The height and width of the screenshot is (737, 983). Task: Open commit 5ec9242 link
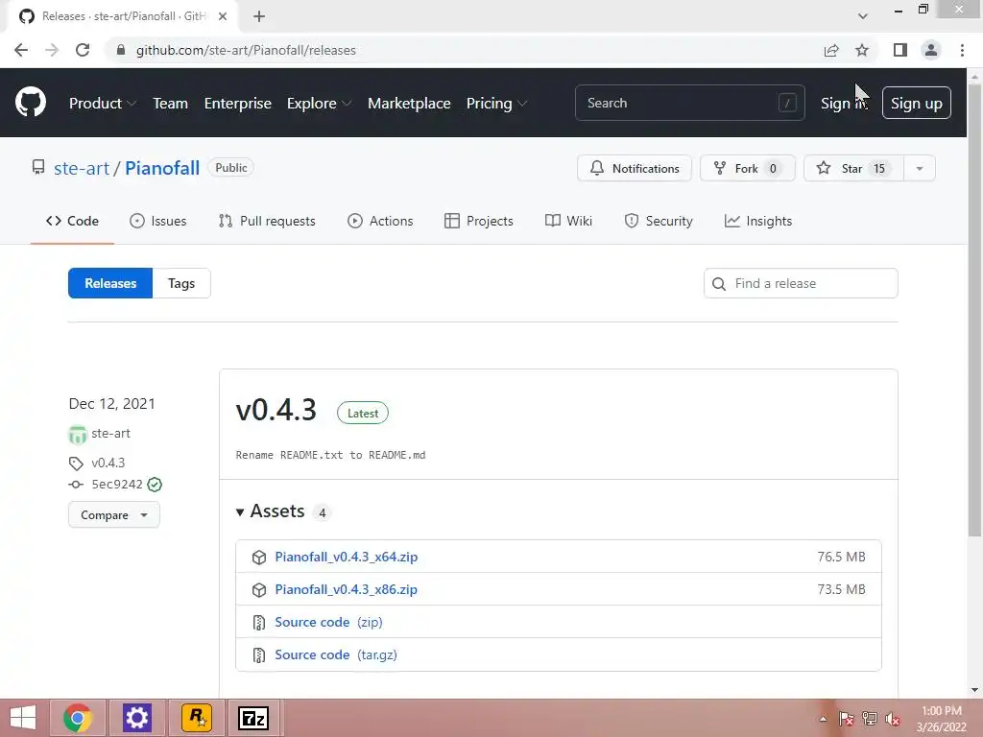pyautogui.click(x=117, y=485)
